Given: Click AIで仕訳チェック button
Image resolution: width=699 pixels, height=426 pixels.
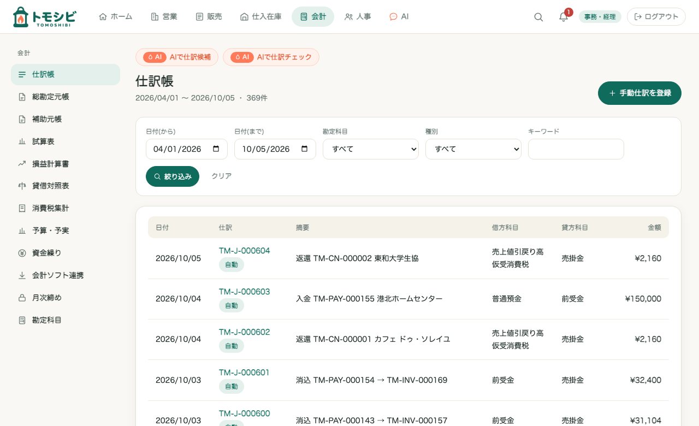Looking at the screenshot, I should [x=271, y=57].
